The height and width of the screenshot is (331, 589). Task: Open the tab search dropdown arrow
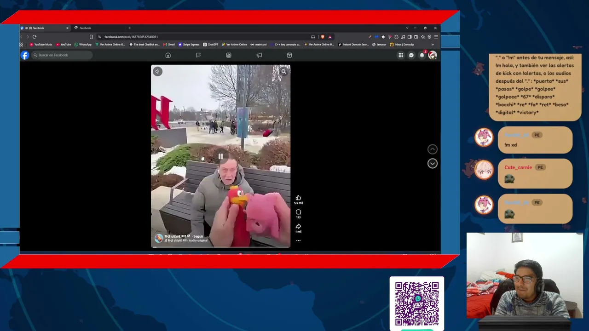coord(407,28)
